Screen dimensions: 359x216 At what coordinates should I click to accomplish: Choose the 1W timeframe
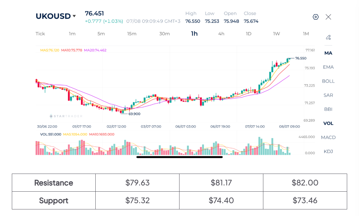click(276, 34)
